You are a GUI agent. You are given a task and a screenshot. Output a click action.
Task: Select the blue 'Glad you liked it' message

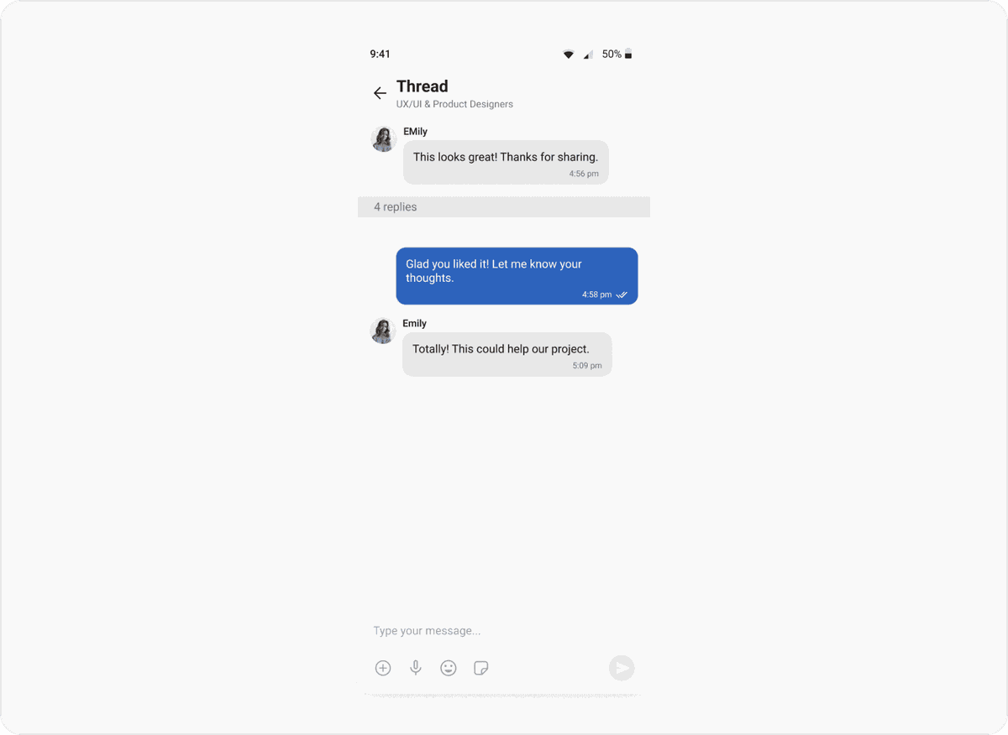pos(517,276)
